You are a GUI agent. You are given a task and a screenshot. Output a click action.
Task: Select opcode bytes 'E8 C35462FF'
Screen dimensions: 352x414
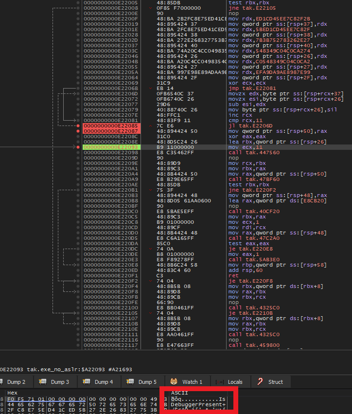point(175,152)
